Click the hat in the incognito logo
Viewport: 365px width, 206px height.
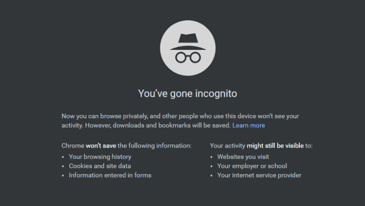[188, 42]
